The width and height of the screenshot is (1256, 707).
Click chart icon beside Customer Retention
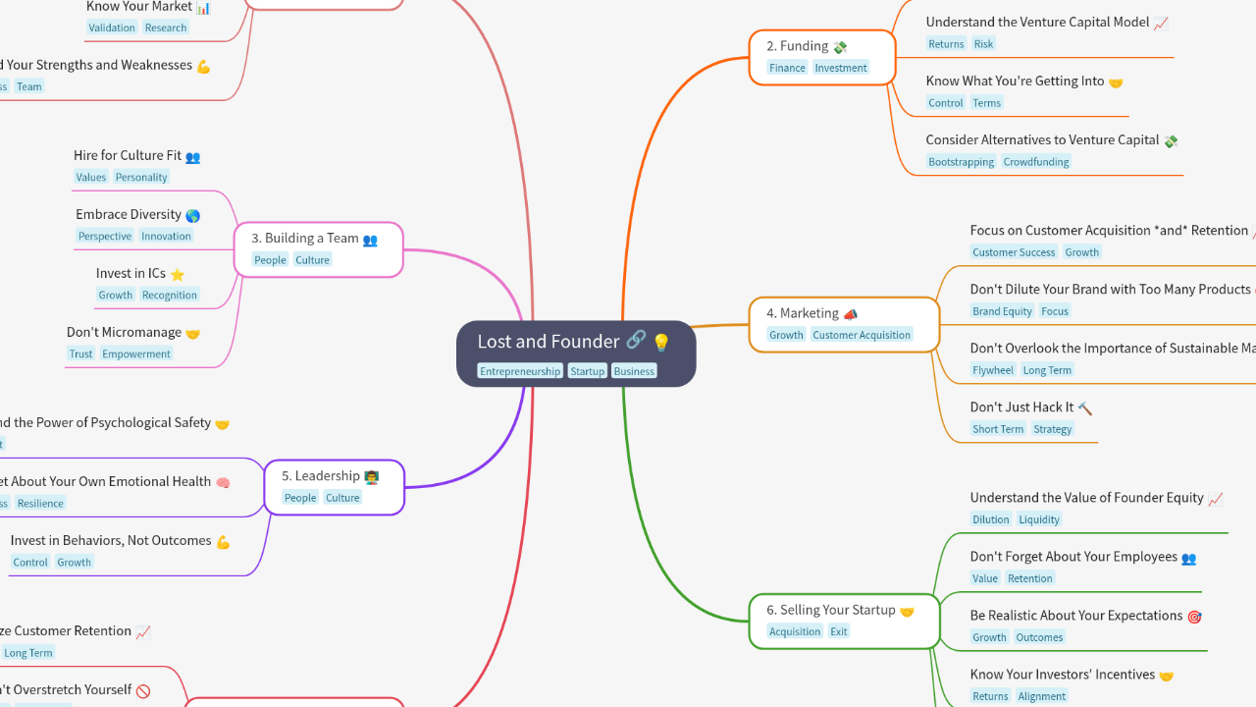coord(143,631)
